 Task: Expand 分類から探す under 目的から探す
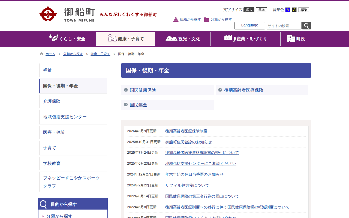59,216
